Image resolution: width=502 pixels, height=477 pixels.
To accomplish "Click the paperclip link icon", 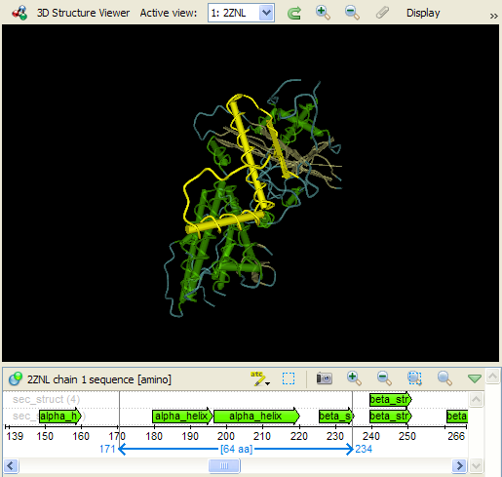I will tap(382, 13).
